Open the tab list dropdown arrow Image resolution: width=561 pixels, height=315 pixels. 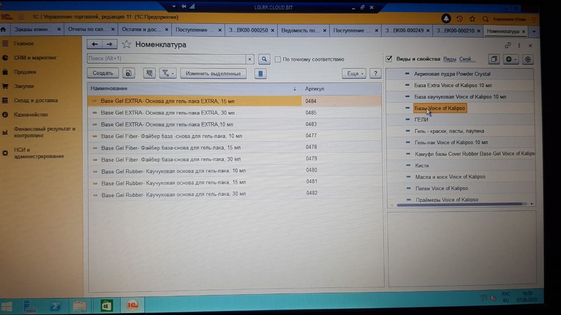point(533,31)
